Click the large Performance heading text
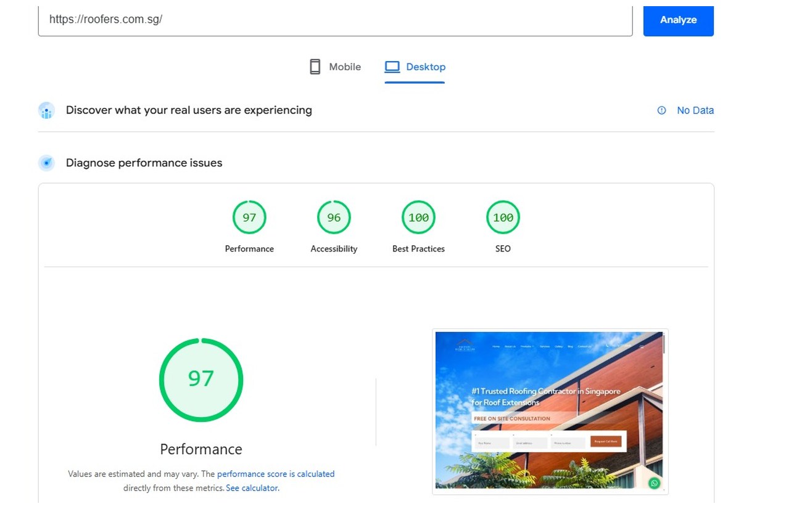This screenshot has width=802, height=509. click(x=201, y=449)
